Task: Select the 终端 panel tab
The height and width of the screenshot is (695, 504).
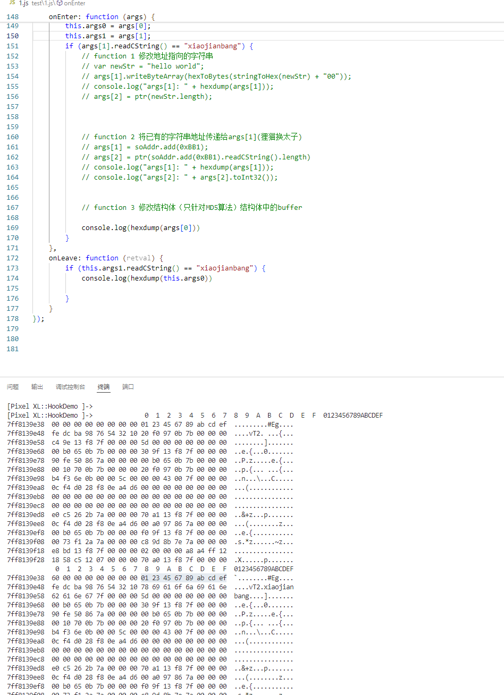Action: (104, 387)
